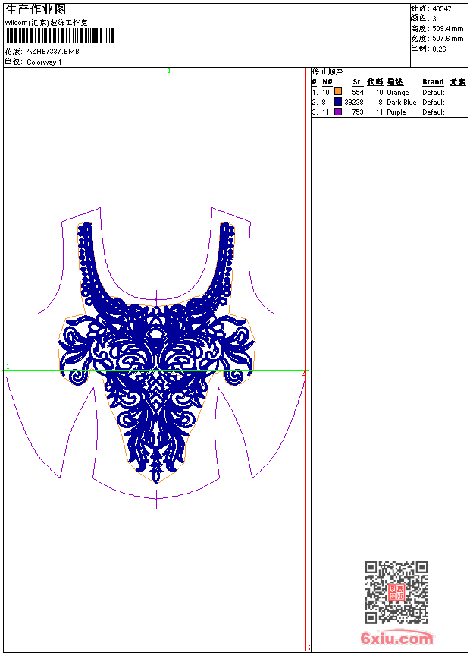
Task: Click the blue embroidery neckline design
Action: coord(156,352)
